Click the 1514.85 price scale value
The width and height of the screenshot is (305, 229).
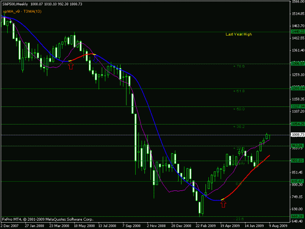pos(298,14)
